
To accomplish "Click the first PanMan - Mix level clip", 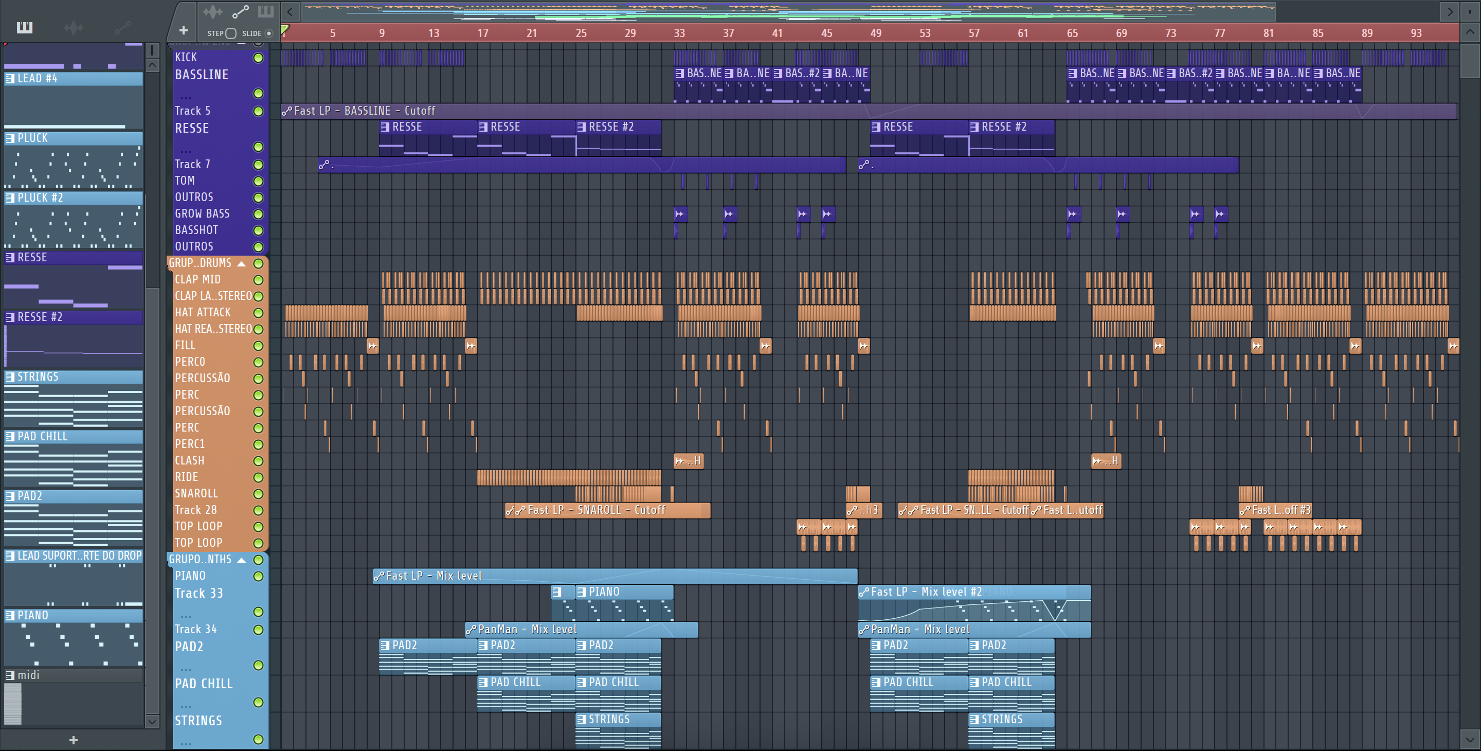I will [x=581, y=630].
